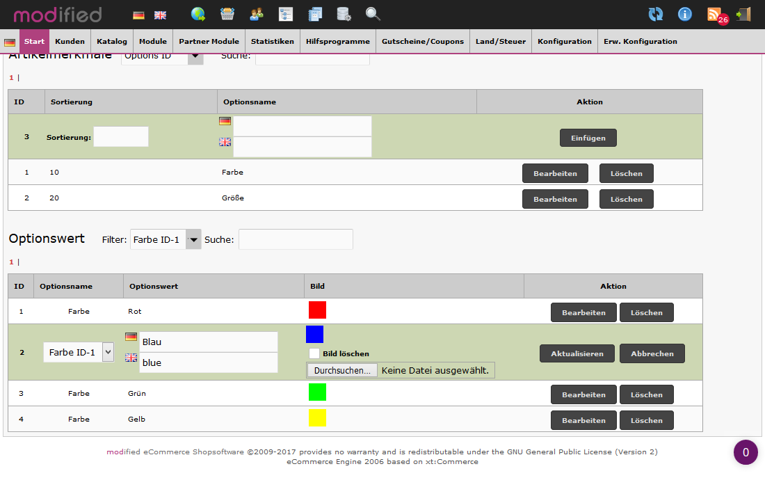Switch to the Statistiken menu
This screenshot has width=765, height=487.
point(272,41)
